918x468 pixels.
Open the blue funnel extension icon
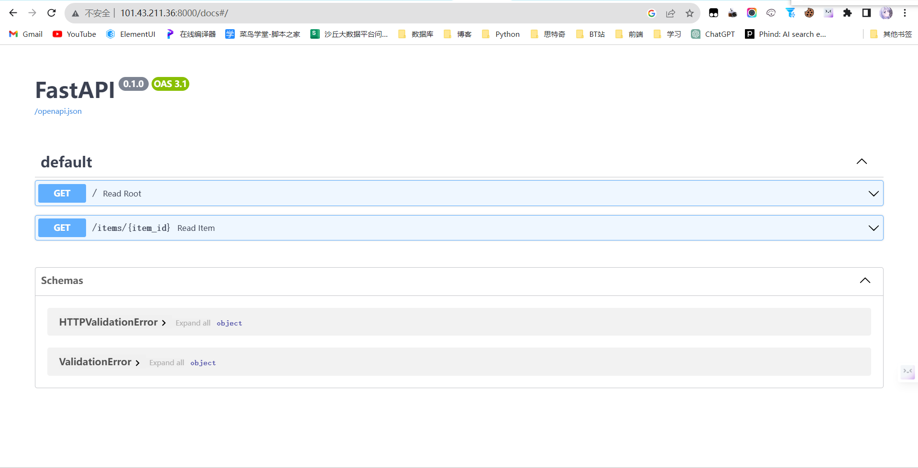tap(790, 13)
